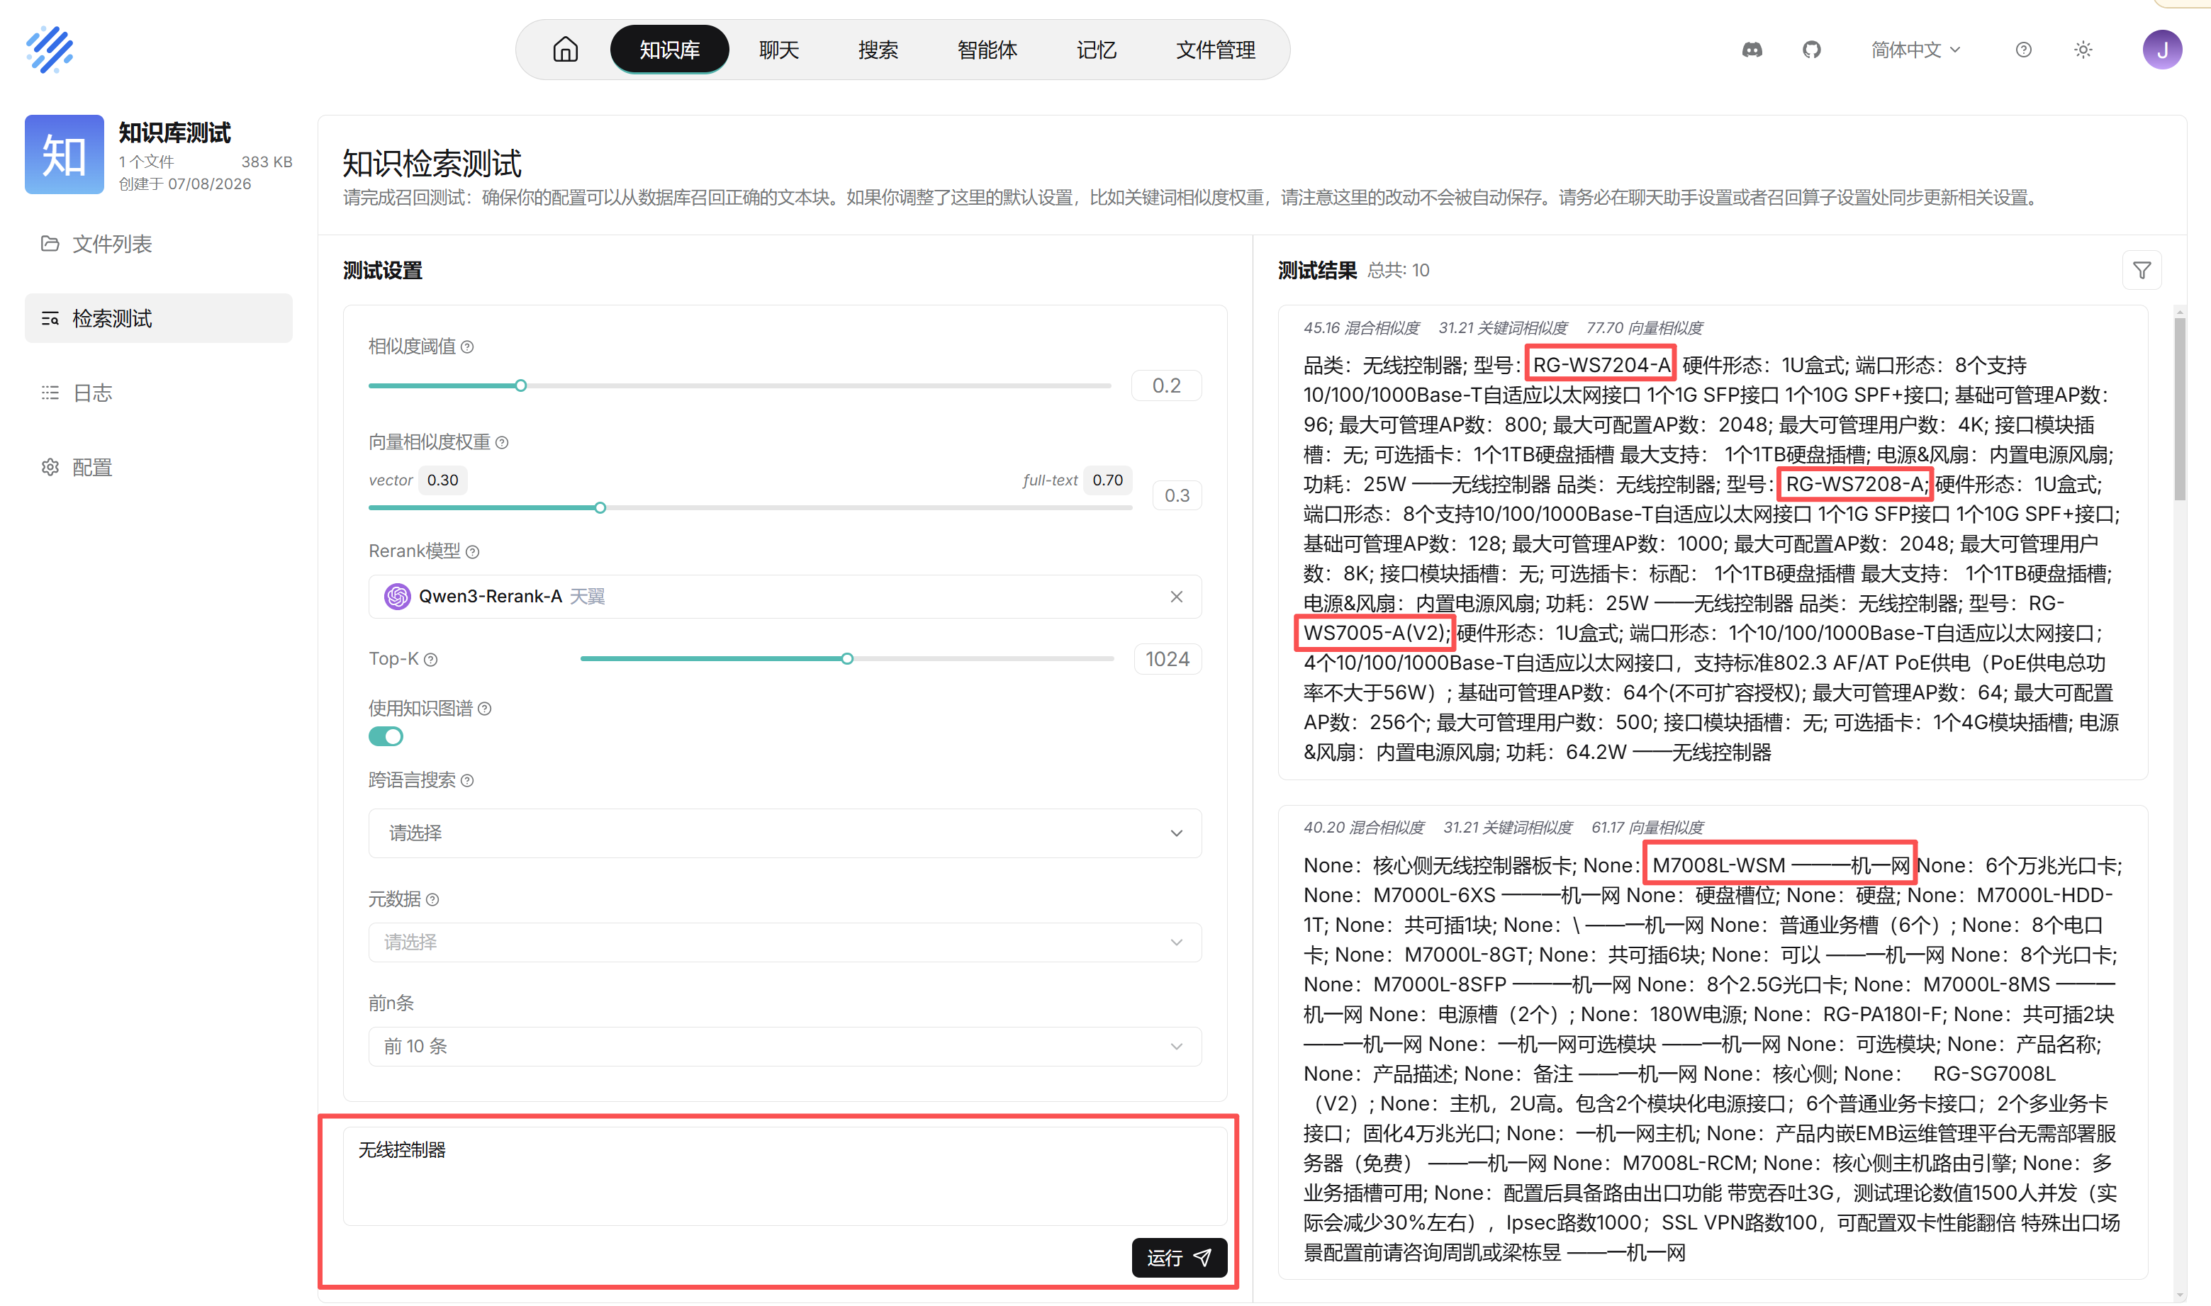Switch to the 智能体 tab
The image size is (2211, 1306).
[x=987, y=50]
